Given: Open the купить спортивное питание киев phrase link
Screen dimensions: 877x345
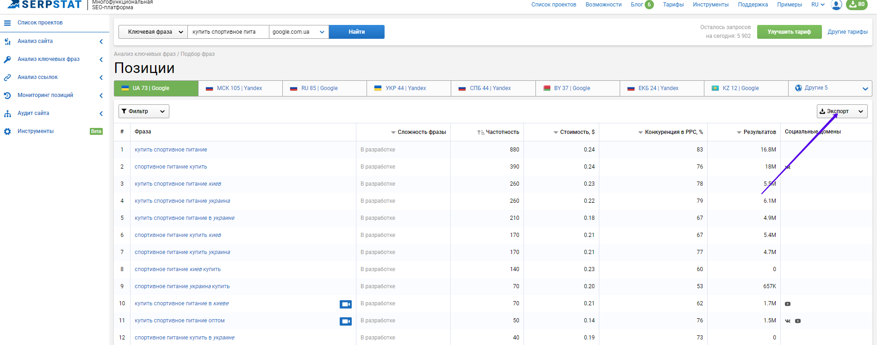Looking at the screenshot, I should pos(178,184).
